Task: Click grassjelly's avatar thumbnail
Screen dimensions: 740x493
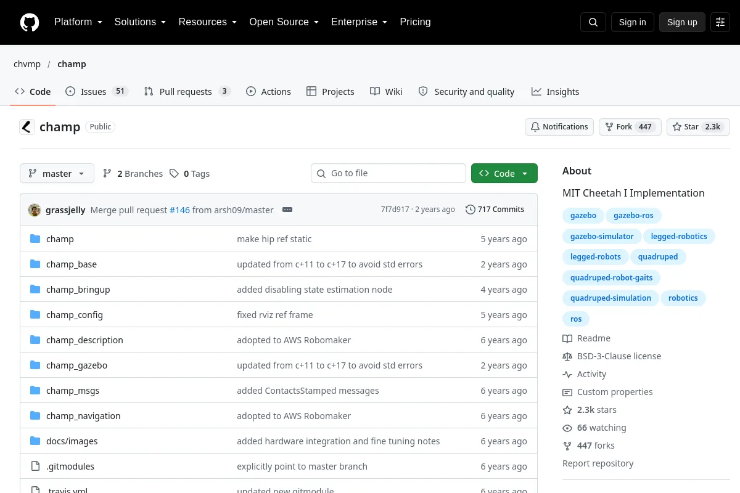Action: [35, 210]
